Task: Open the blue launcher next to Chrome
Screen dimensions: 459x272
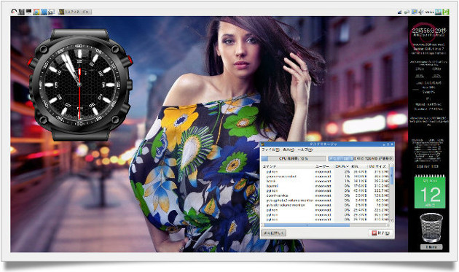Action: pos(44,12)
